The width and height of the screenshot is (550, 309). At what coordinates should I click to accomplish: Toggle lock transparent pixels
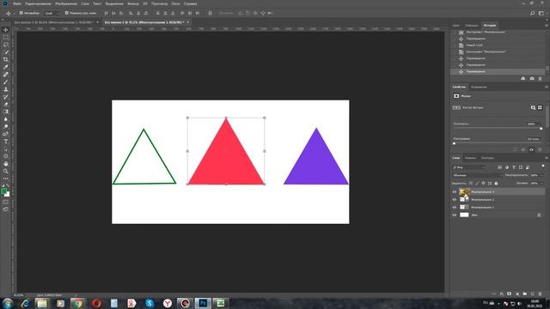[471, 183]
